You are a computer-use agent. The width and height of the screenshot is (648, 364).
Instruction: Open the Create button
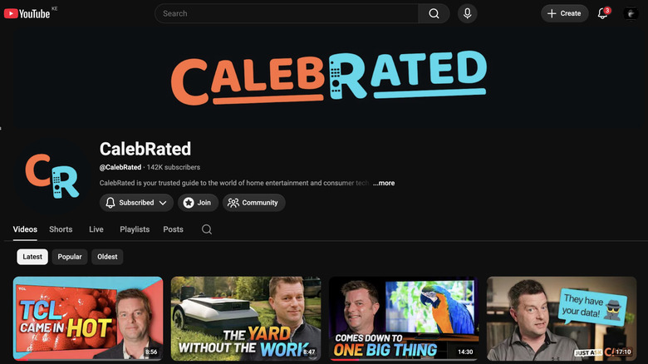565,13
